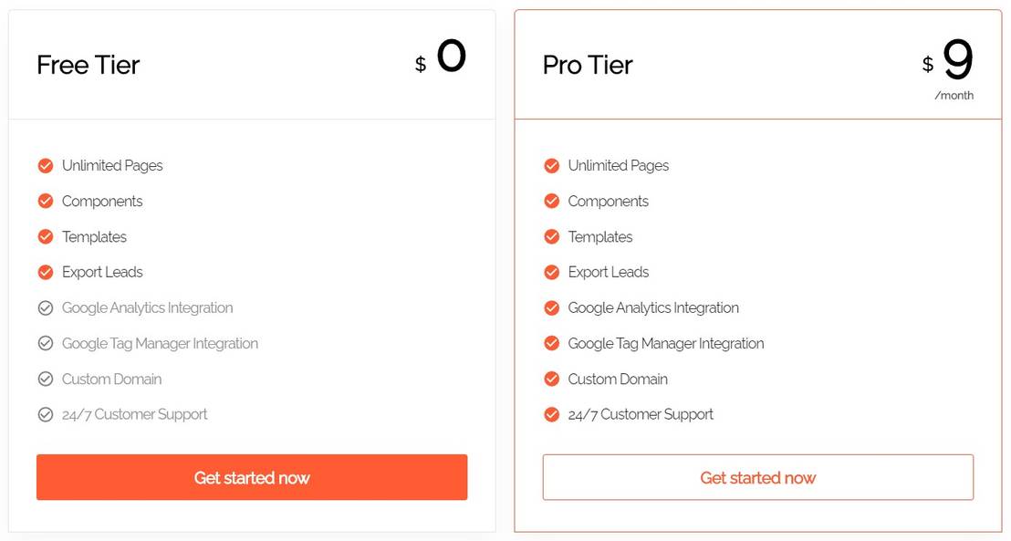This screenshot has width=1011, height=541.
Task: Click Pro Tier 24/7 Customer Support check icon
Action: [551, 414]
